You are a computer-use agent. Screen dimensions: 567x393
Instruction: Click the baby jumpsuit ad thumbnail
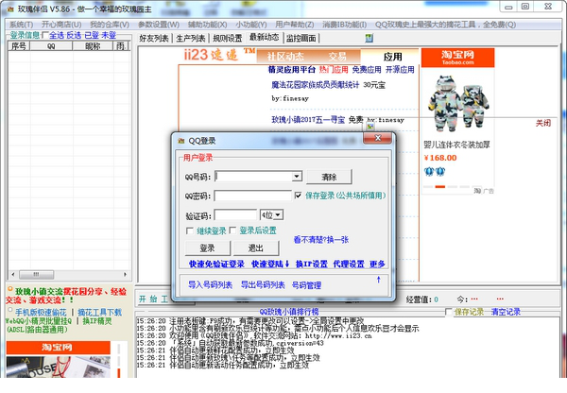(457, 102)
